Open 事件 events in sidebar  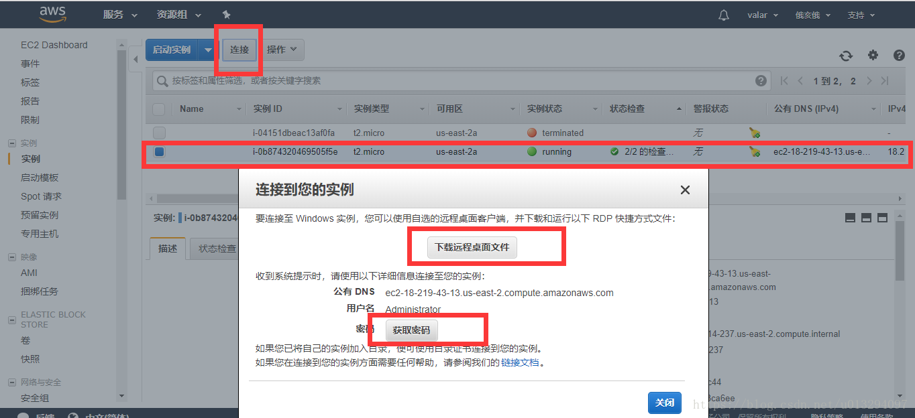point(30,64)
